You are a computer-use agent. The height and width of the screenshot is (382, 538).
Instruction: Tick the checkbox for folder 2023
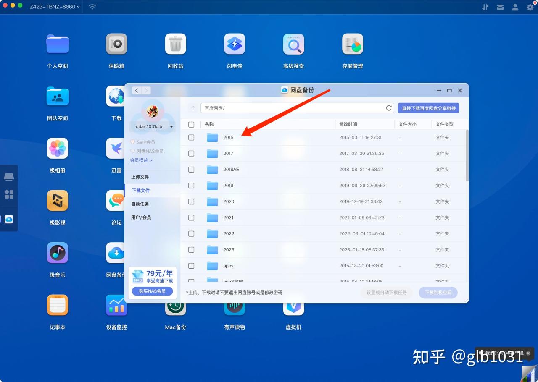(191, 250)
